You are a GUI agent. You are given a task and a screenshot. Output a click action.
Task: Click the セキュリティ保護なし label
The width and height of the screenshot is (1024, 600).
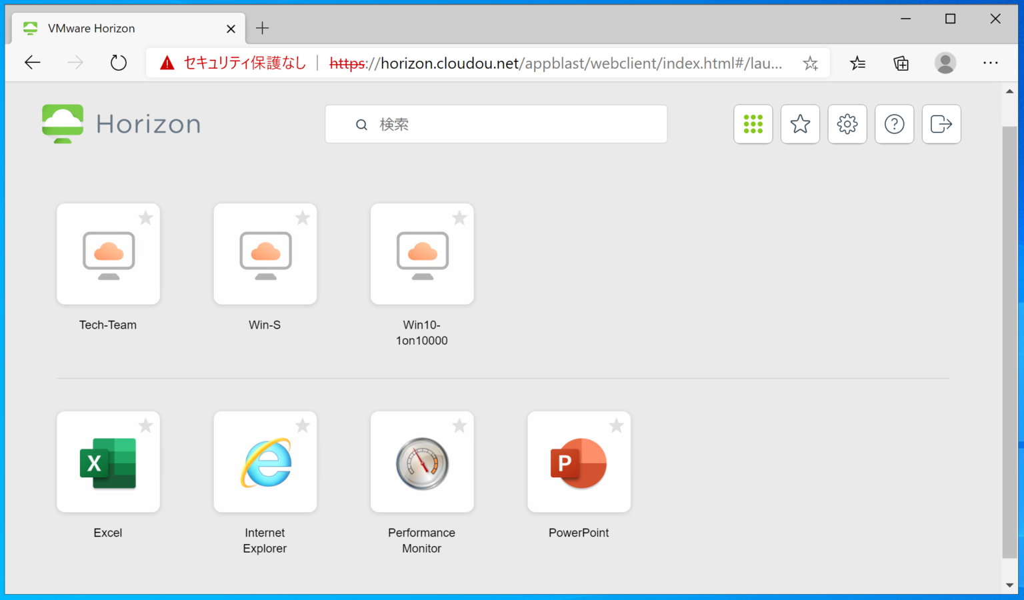pos(245,63)
